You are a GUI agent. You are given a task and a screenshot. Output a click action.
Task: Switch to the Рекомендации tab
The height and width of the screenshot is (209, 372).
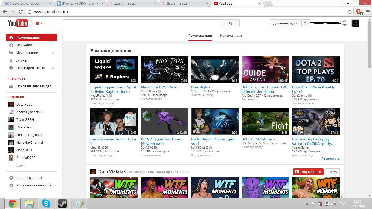[x=200, y=36]
